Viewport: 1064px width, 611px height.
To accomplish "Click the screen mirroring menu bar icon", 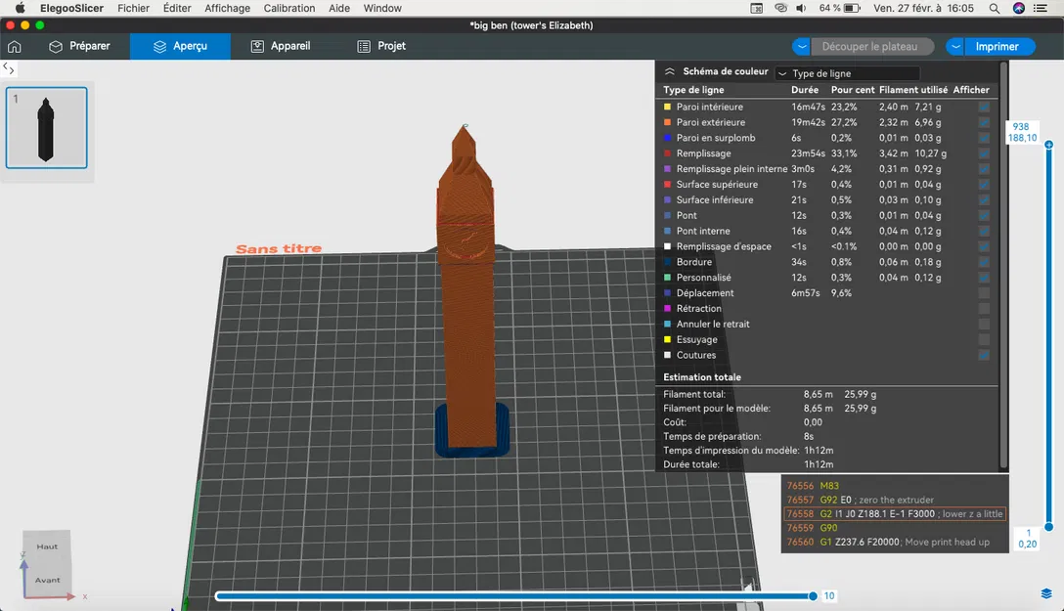I will (781, 8).
